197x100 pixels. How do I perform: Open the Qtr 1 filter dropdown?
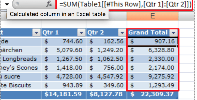coord(81,33)
